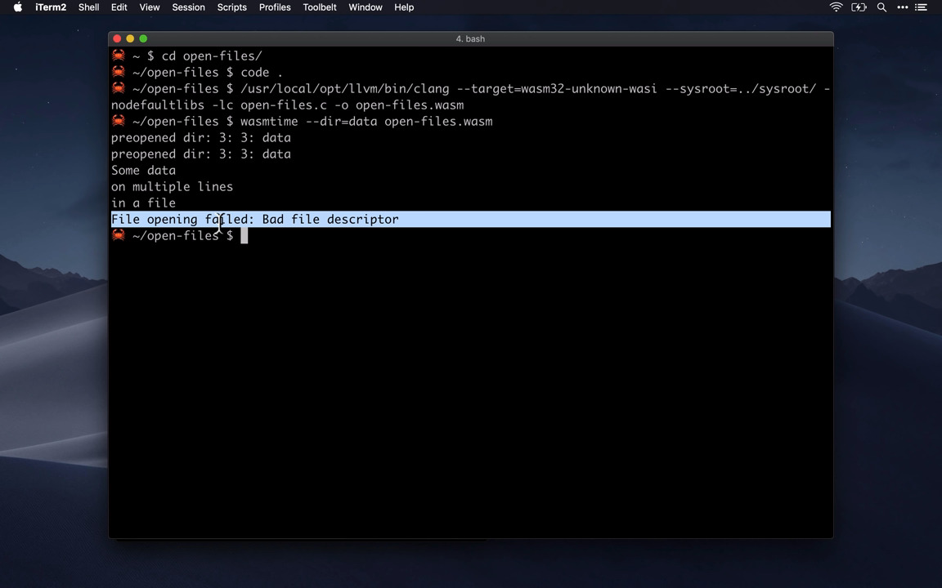Open the Toolbelt menu
Screen dimensions: 942x588
320,7
